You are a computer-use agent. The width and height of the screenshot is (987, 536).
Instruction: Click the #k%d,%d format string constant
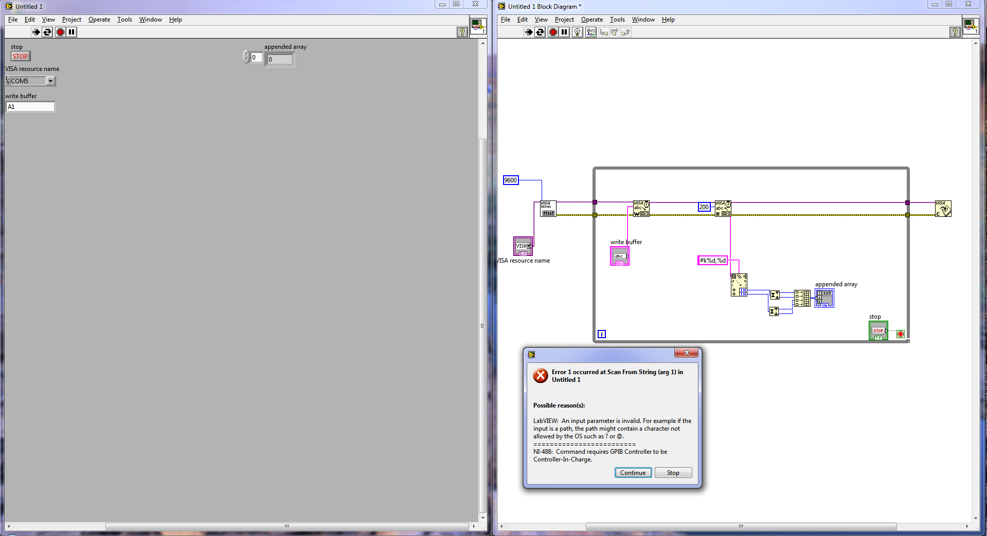(x=712, y=261)
